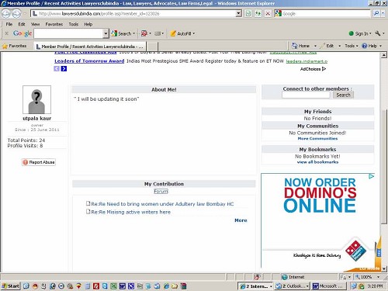Click the compatibility view icon
Image resolution: width=388 pixels, height=291 pixels.
248,13
